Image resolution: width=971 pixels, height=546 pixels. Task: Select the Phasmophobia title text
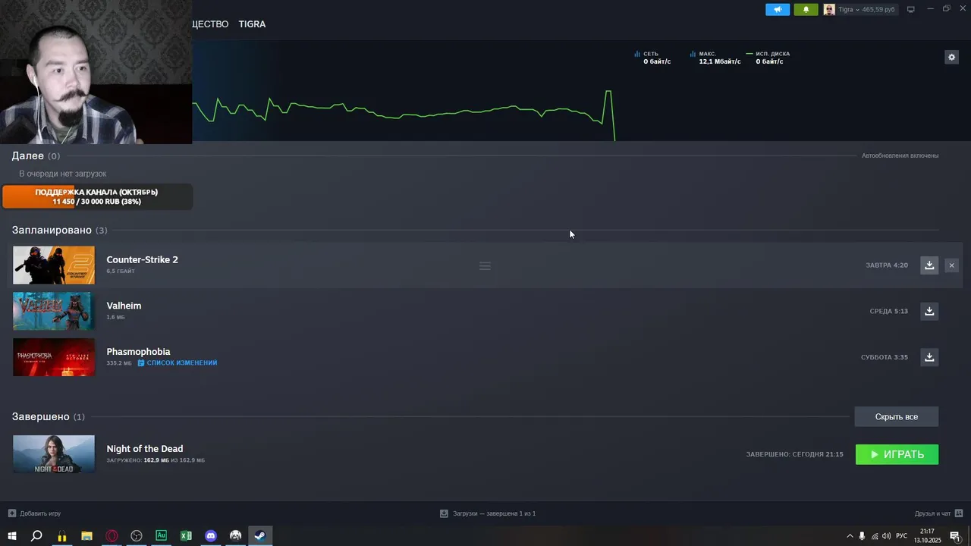click(138, 352)
